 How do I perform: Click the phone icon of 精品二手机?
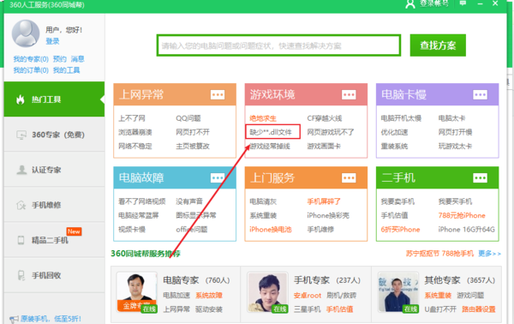coord(21,240)
